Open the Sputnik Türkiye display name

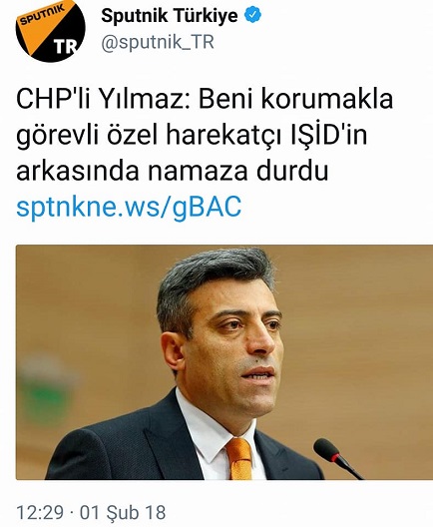[170, 15]
